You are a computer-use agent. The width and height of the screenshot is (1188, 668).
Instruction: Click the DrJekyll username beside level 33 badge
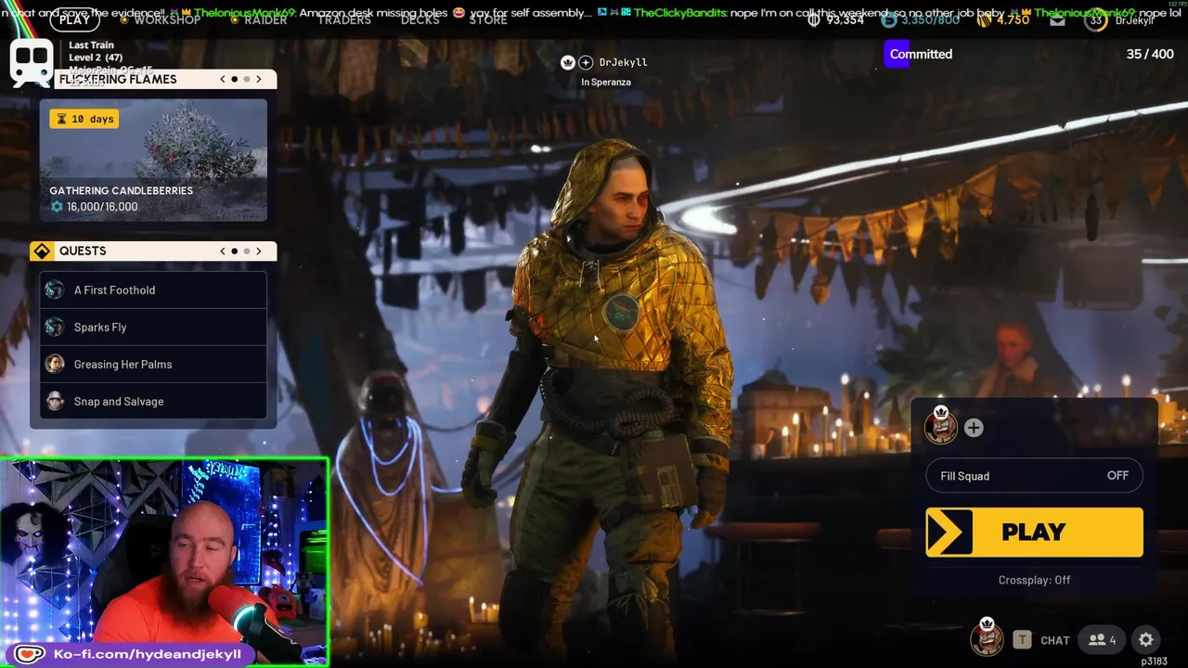click(1135, 19)
